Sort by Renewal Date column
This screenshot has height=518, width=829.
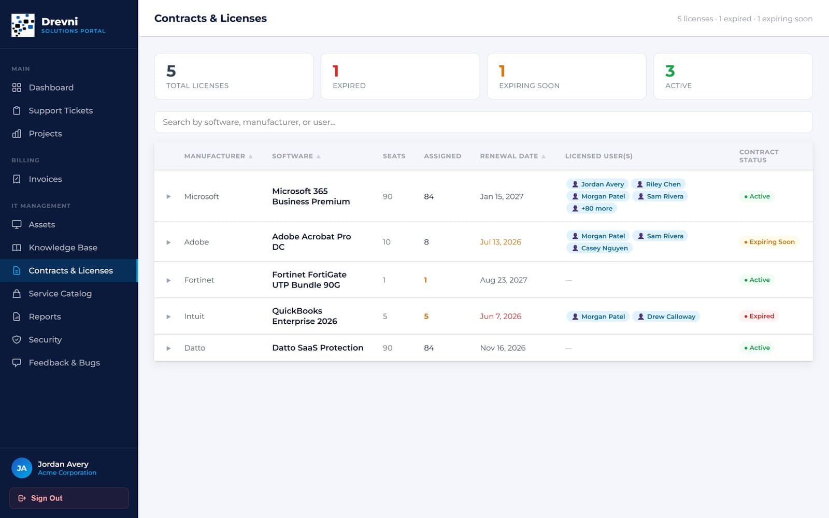pyautogui.click(x=512, y=156)
